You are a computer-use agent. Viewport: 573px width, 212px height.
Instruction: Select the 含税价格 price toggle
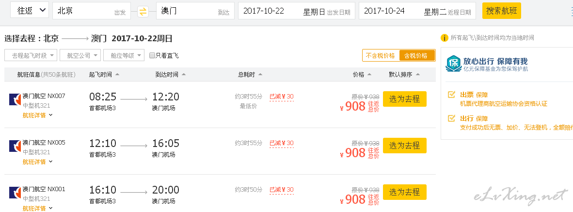point(416,56)
